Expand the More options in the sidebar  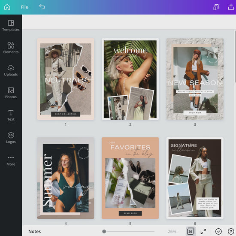tap(11, 161)
